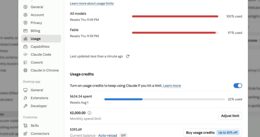Disable the usage credits toggle switch

click(238, 86)
